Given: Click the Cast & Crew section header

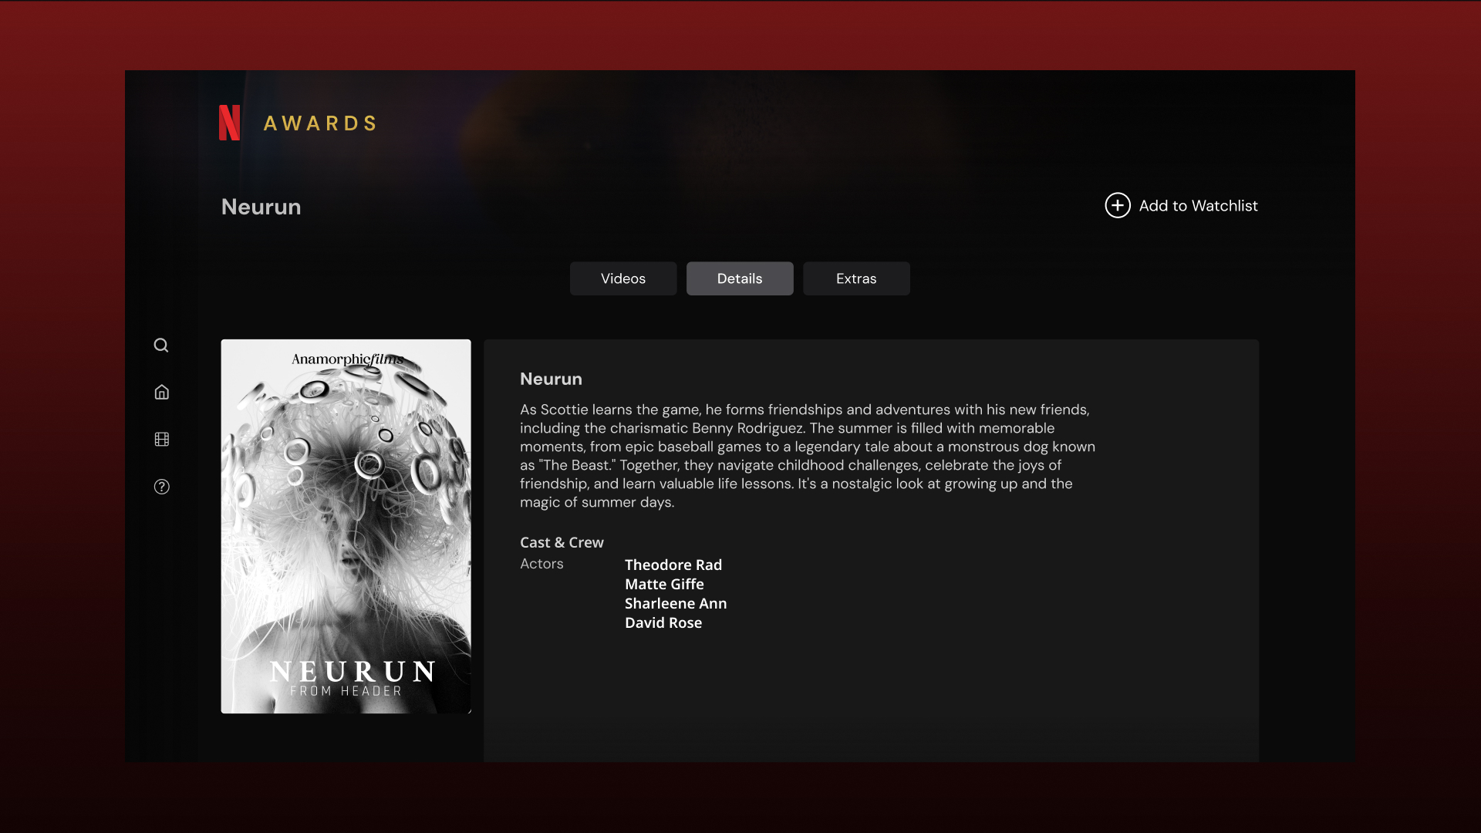Looking at the screenshot, I should (x=562, y=542).
